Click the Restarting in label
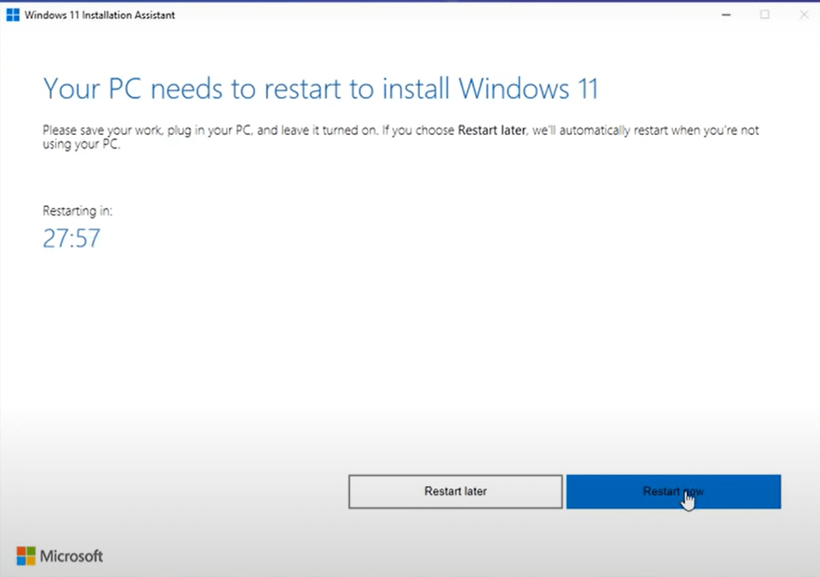This screenshot has height=577, width=820. (77, 210)
